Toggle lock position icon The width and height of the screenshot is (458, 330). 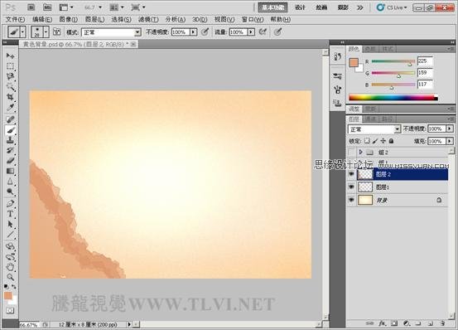(383, 141)
